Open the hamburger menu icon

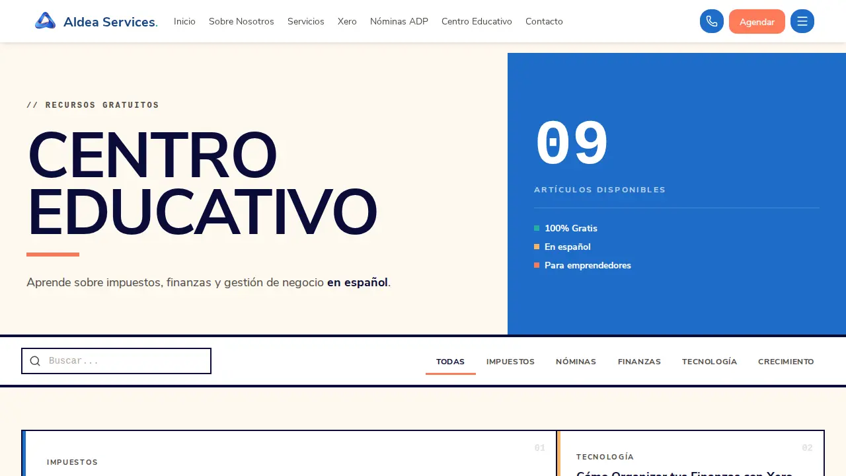(802, 21)
